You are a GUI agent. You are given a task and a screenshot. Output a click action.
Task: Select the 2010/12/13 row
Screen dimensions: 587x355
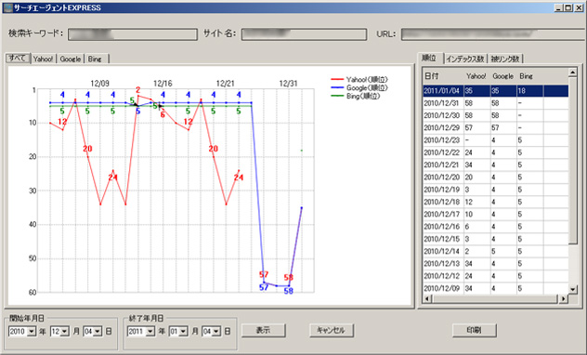[496, 264]
